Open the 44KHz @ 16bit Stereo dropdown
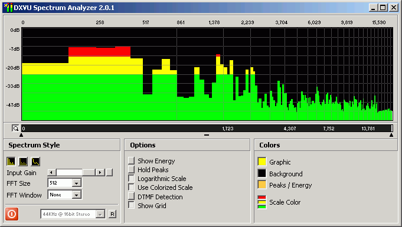 click(x=100, y=214)
